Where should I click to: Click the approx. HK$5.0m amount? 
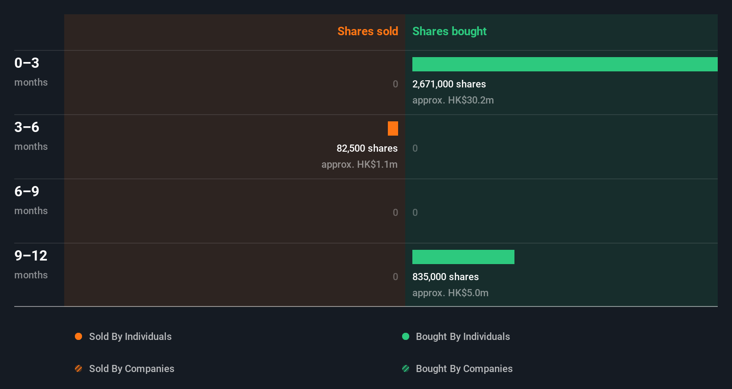(x=450, y=293)
